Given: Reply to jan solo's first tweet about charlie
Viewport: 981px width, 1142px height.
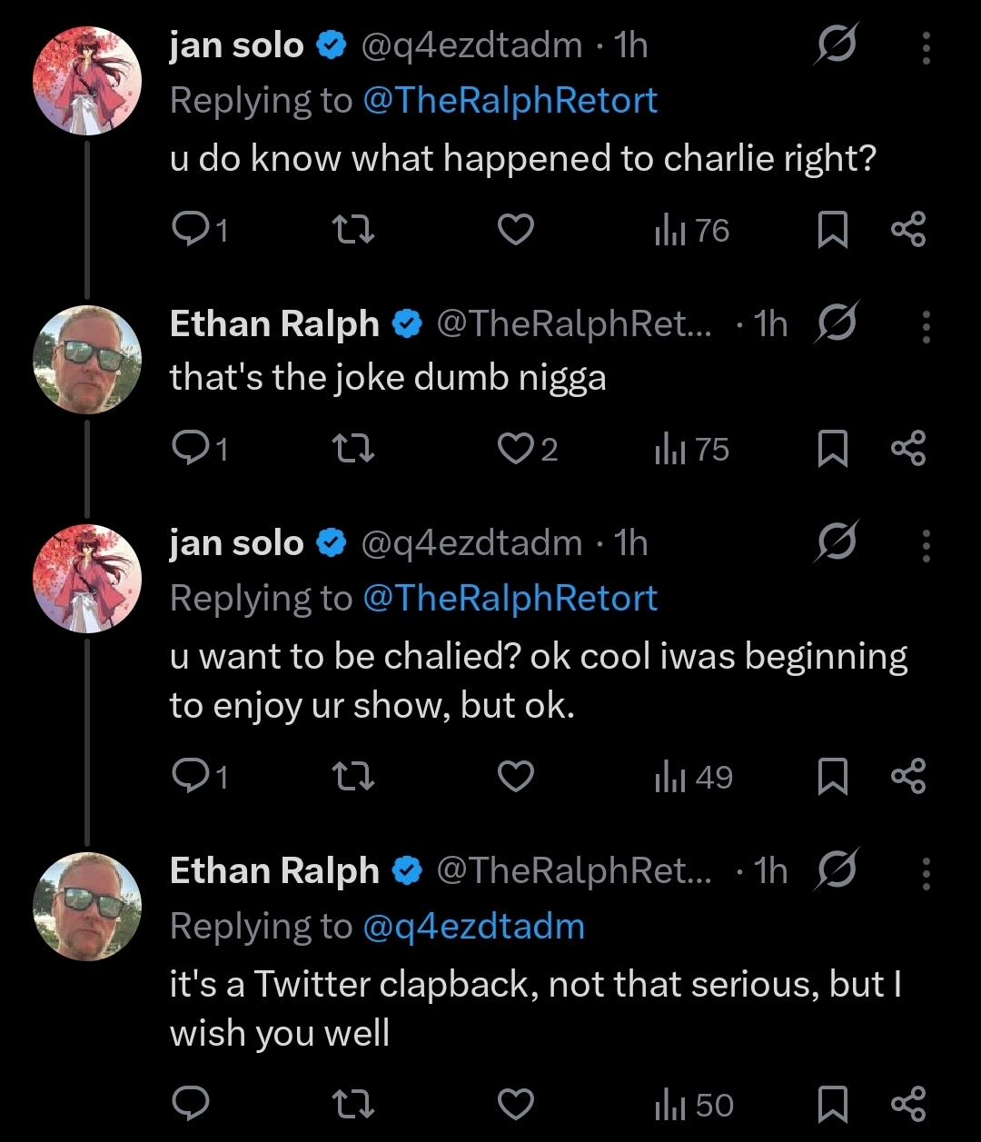Looking at the screenshot, I should pyautogui.click(x=199, y=231).
